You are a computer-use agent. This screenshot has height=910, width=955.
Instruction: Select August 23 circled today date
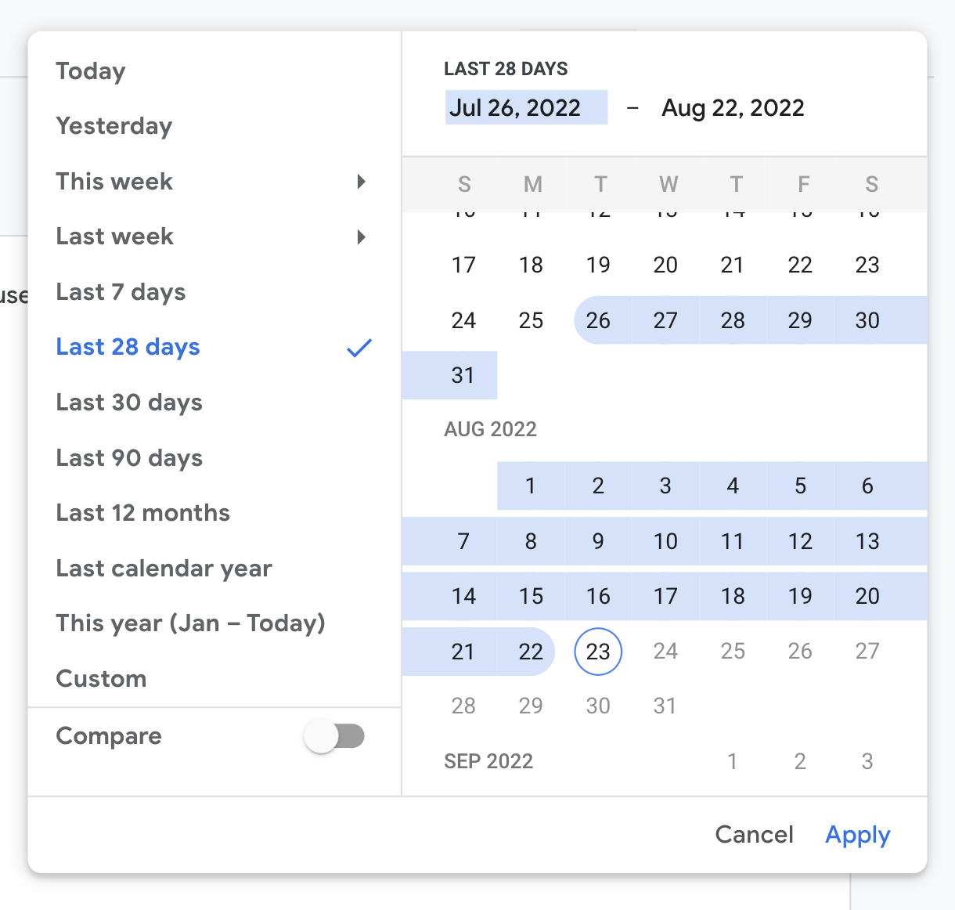598,652
